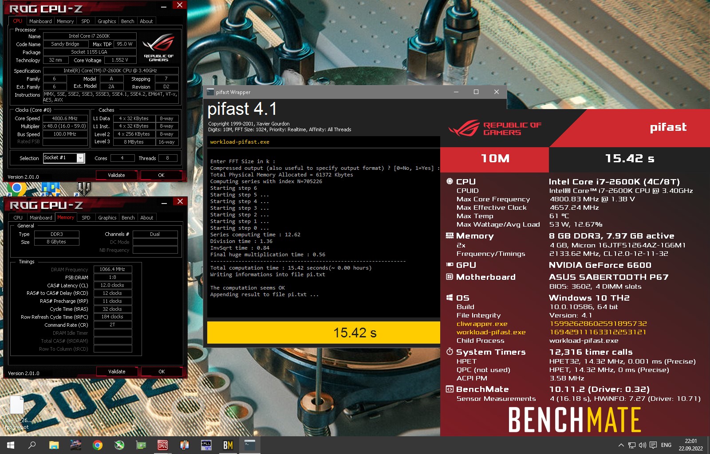Click the green arrow globe taskbar icon

(119, 445)
